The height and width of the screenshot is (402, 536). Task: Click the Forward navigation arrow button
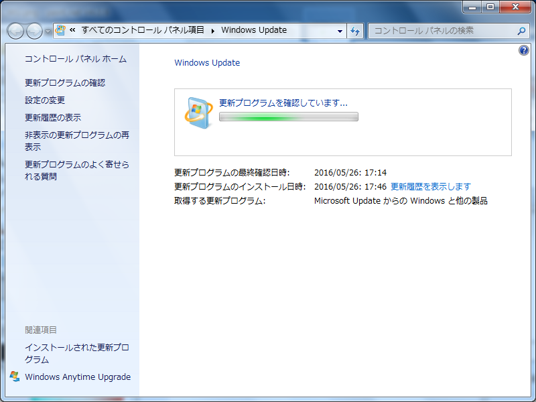coord(34,31)
